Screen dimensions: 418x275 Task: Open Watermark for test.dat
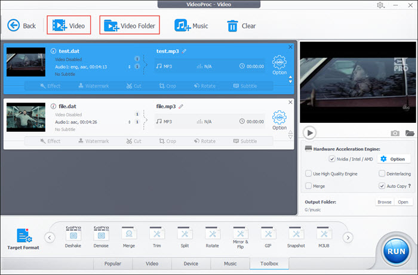[94, 86]
